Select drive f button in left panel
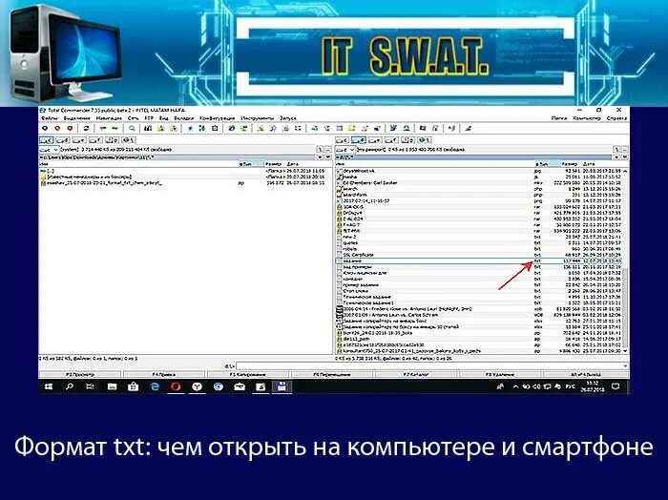 [x=95, y=140]
